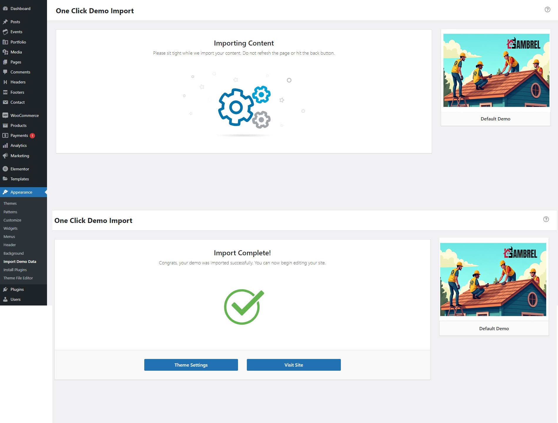Screen dimensions: 558x423
Task: Open the Users menu item
Action: pos(15,299)
